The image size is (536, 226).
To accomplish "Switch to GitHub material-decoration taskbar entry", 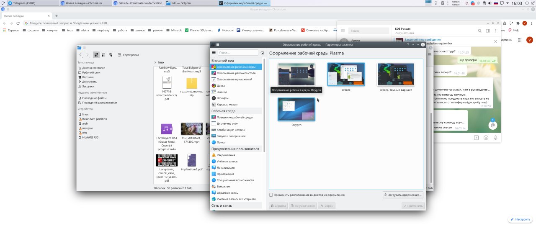I will click(139, 3).
